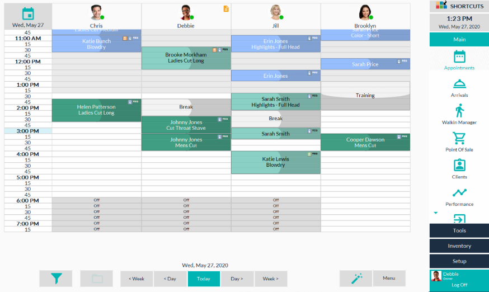The image size is (489, 292).
Task: Open Sarah Smith Highlights Full Head appointment
Action: pos(276,102)
